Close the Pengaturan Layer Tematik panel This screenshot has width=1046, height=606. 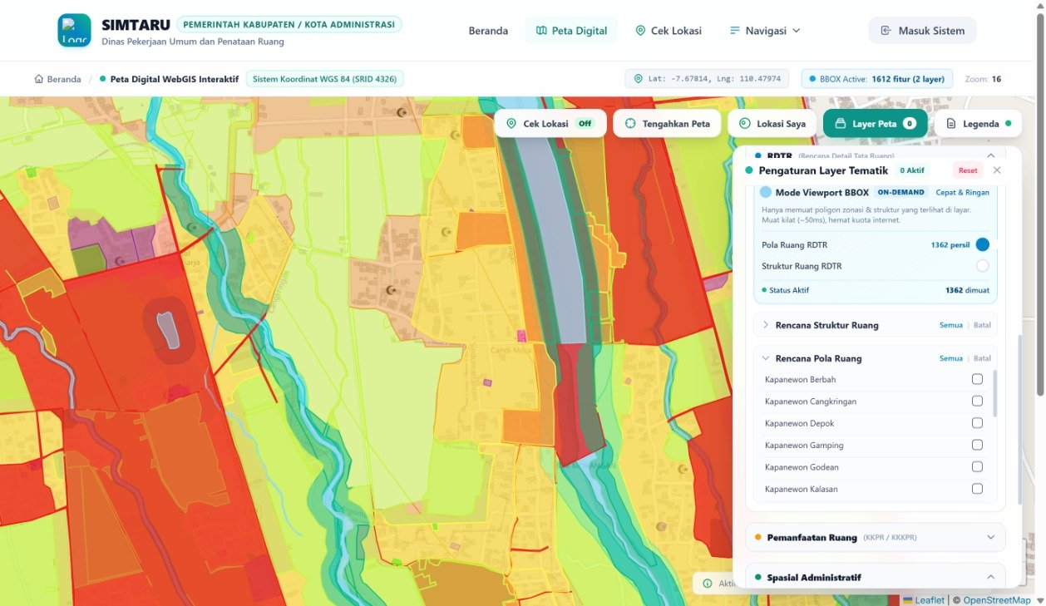click(x=997, y=170)
